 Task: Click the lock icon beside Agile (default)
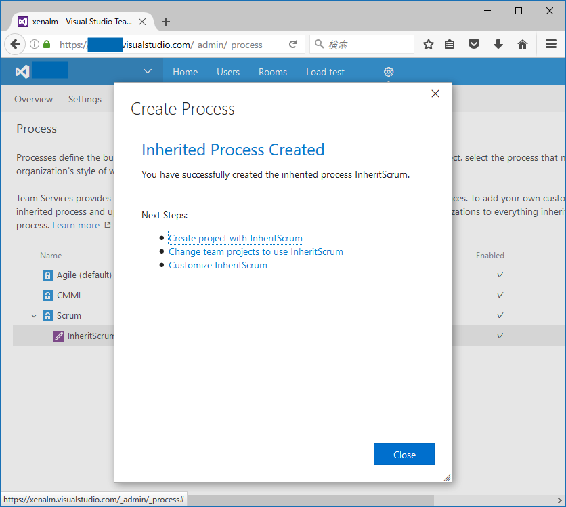47,275
